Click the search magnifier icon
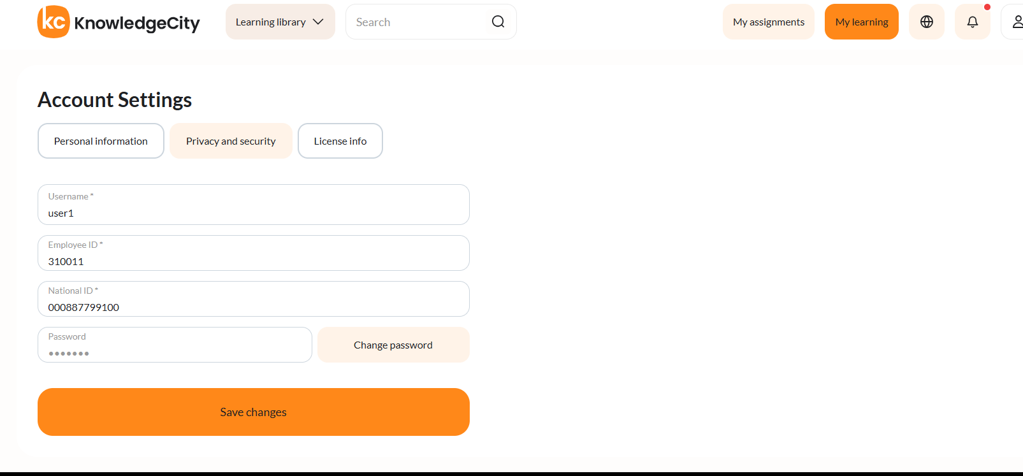The image size is (1023, 476). pyautogui.click(x=498, y=22)
